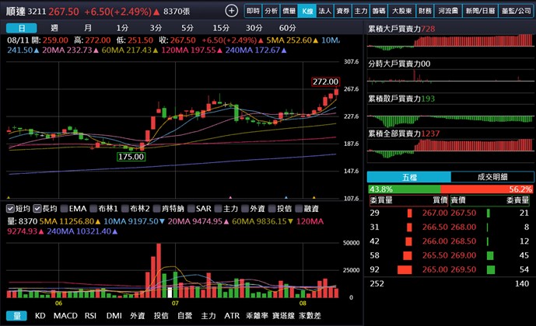Select the MACD indicator
This screenshot has width=536, height=326.
[65, 316]
